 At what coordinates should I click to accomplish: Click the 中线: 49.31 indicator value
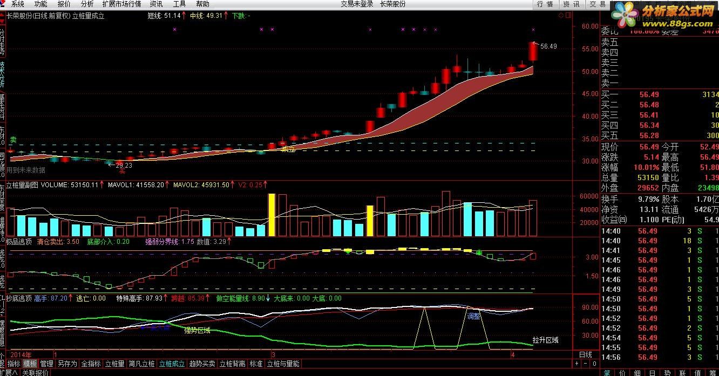[209, 16]
